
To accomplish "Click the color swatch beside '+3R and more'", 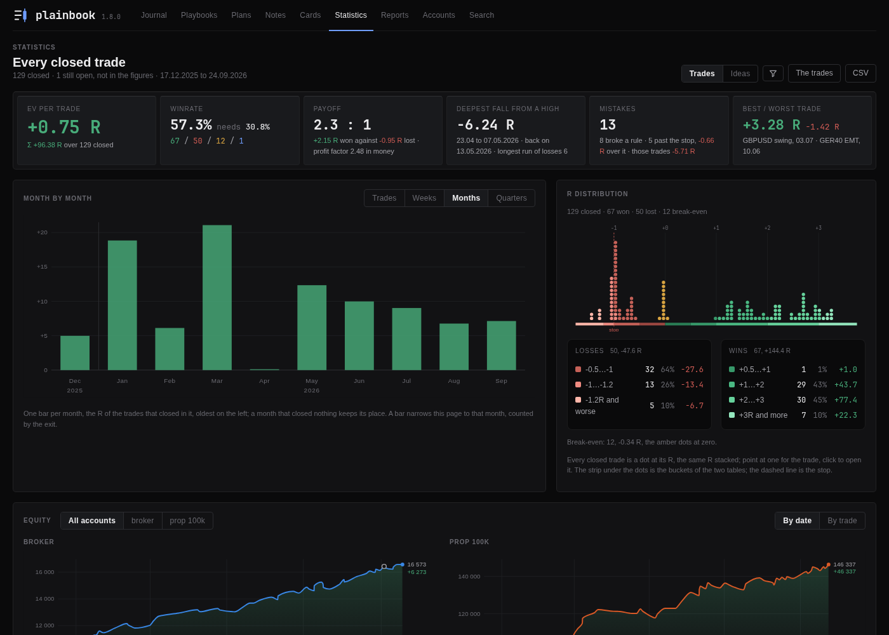I will [732, 415].
